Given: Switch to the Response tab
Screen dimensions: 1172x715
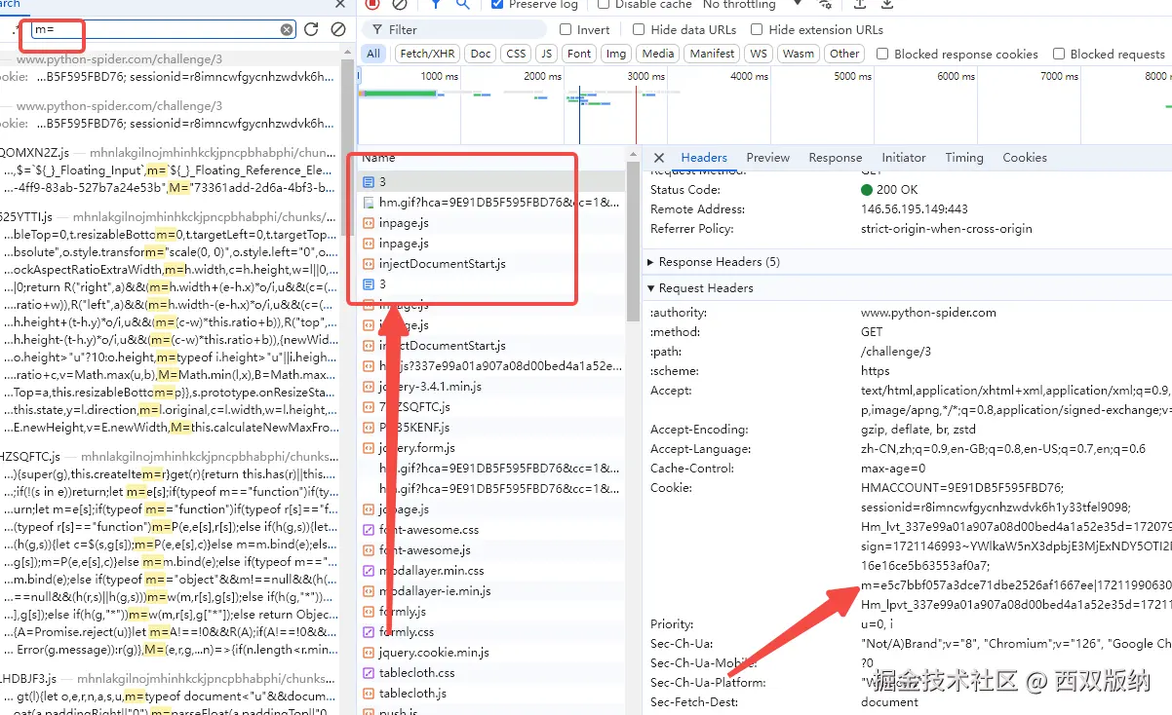Looking at the screenshot, I should coord(836,158).
